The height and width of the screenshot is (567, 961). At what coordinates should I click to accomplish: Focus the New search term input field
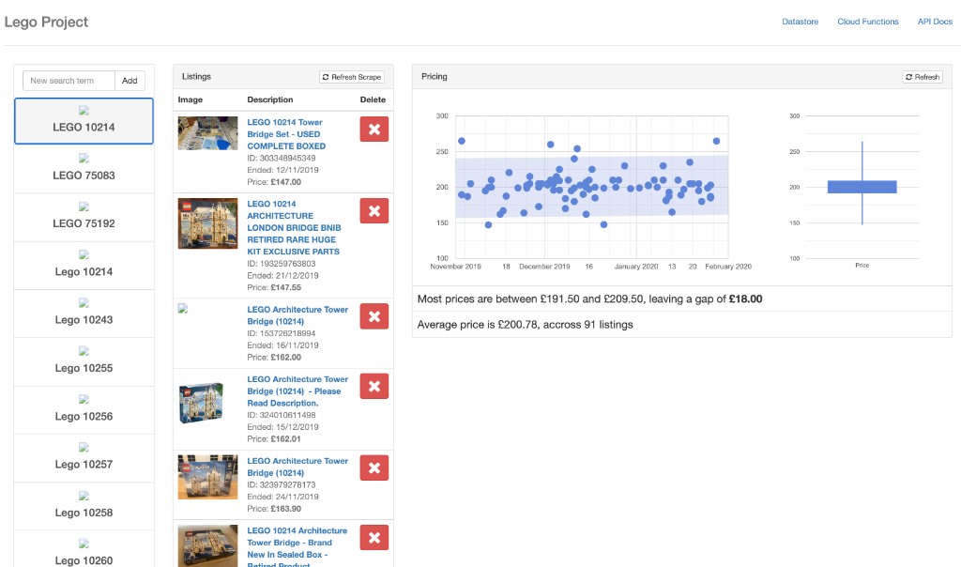pyautogui.click(x=69, y=81)
